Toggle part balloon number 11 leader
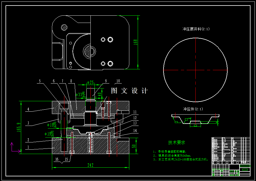This screenshot has width=256, height=181. [135, 111]
